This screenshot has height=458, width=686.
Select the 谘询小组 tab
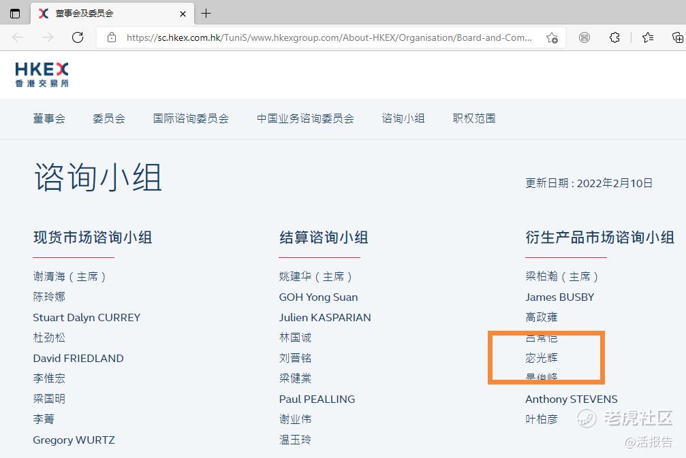tap(403, 118)
